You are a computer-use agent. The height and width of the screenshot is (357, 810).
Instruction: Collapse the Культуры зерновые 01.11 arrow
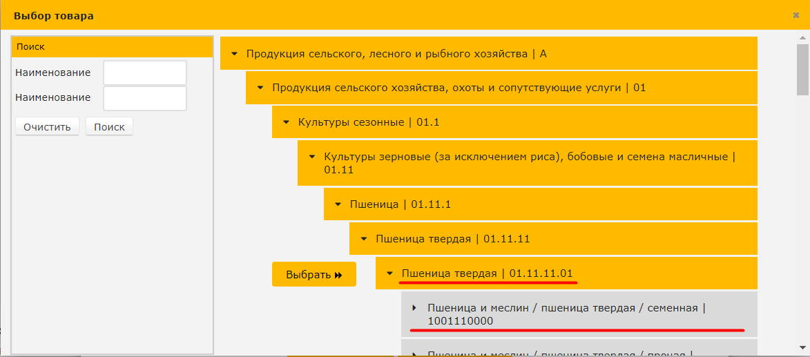[311, 157]
